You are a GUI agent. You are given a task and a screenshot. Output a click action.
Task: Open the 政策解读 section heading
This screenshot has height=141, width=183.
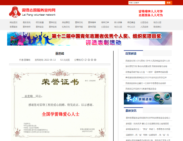point(131,53)
